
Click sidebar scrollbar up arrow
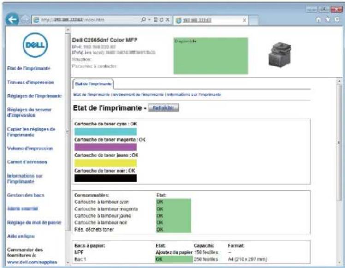68,30
